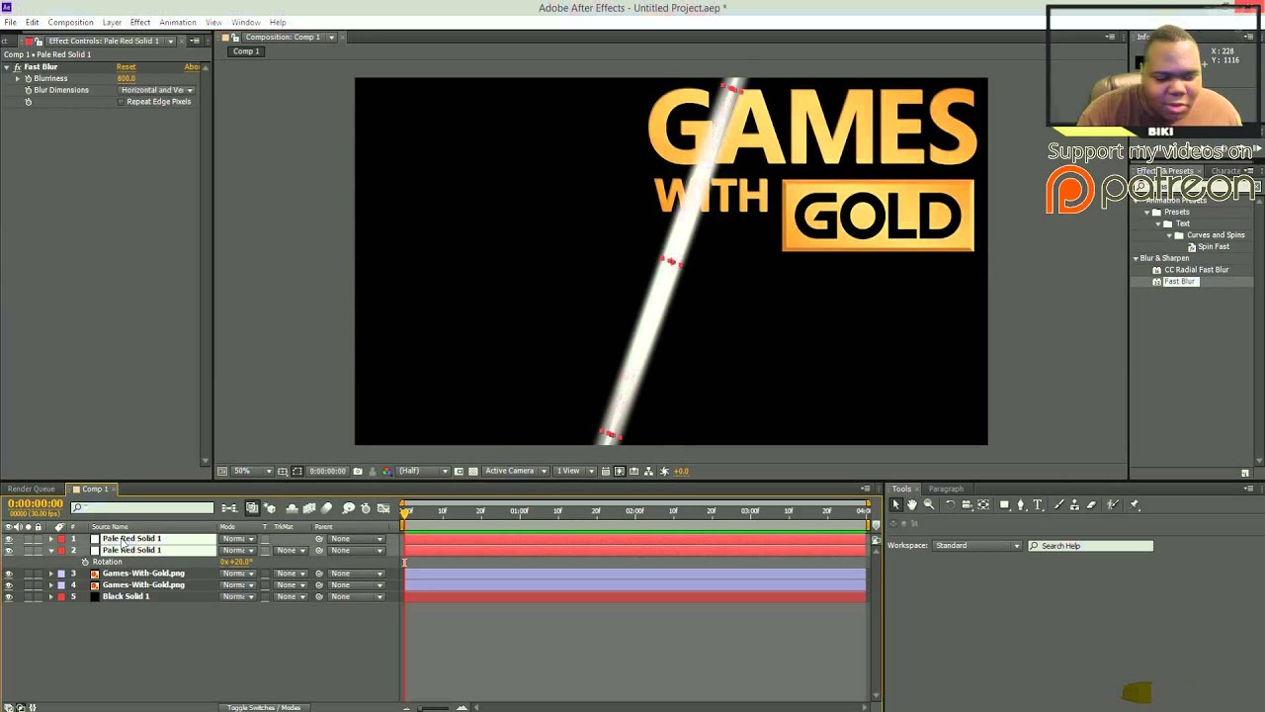Select the Selection arrow tool
The image size is (1265, 712).
point(896,504)
